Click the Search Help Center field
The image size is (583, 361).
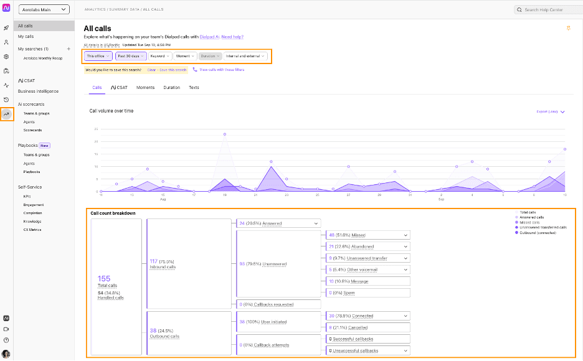click(545, 10)
